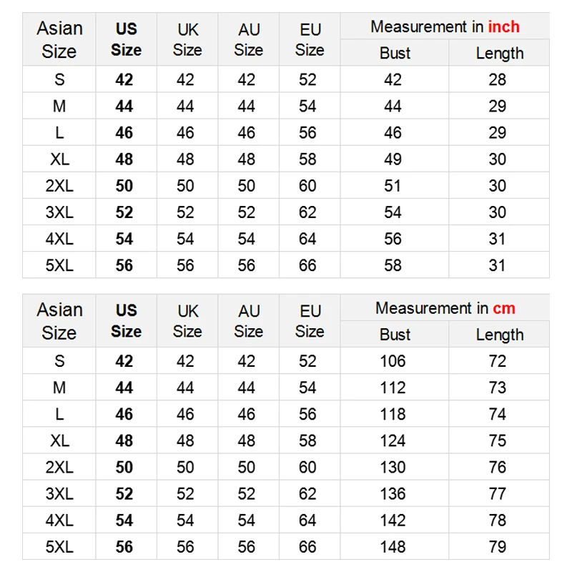Click bold "US Size" header in cm table
The image size is (572, 572).
(x=126, y=321)
